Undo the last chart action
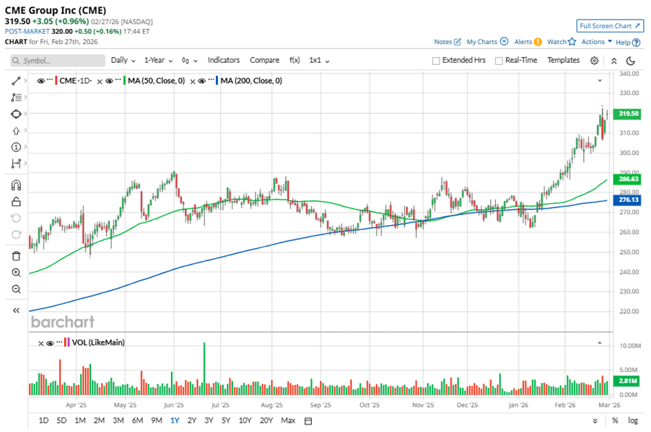Screen dimensions: 651x432 [x=16, y=219]
